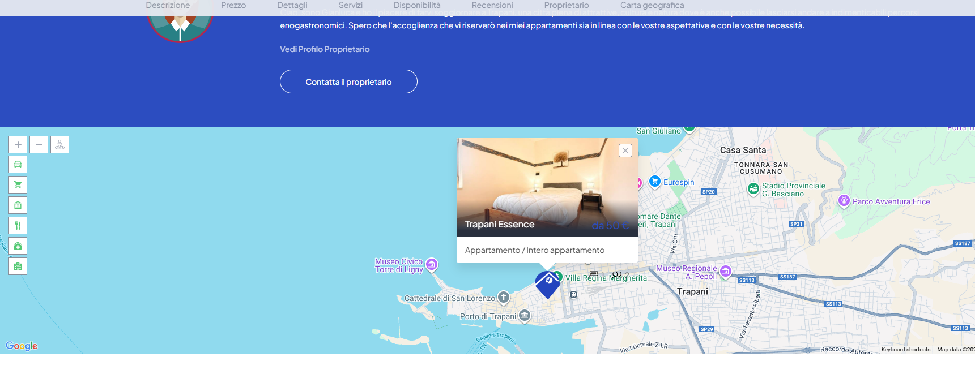Screen dimensions: 975x387
Task: Open Keyboard shortcuts on the map
Action: [906, 350]
